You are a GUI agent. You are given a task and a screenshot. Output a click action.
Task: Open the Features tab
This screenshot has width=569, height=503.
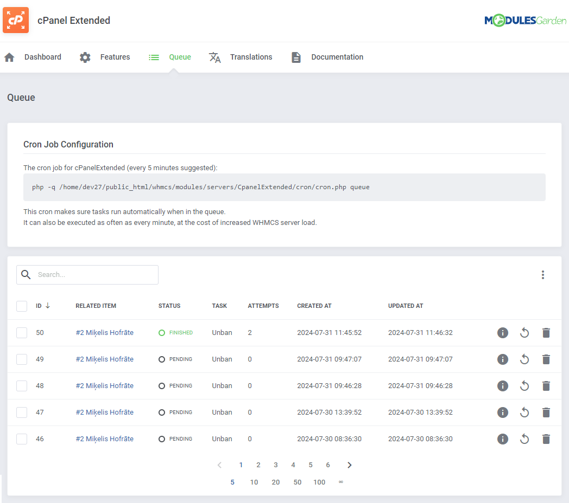(104, 57)
